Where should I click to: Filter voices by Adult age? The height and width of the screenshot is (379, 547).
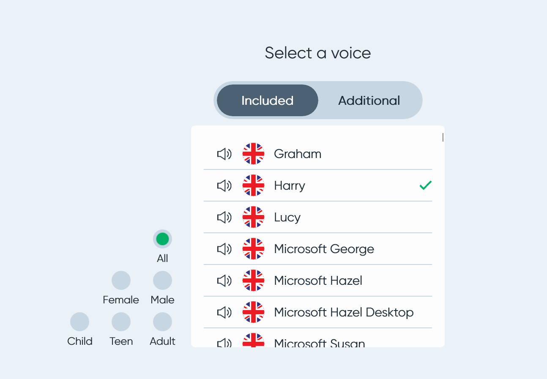click(x=162, y=322)
